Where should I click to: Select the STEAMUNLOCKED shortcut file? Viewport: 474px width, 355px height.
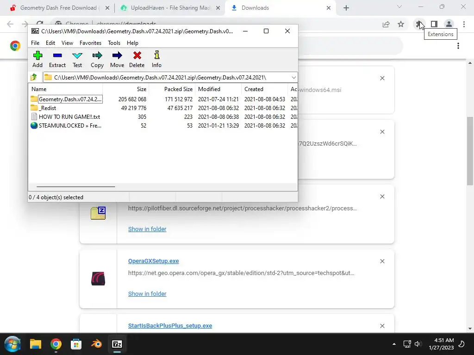pyautogui.click(x=66, y=125)
